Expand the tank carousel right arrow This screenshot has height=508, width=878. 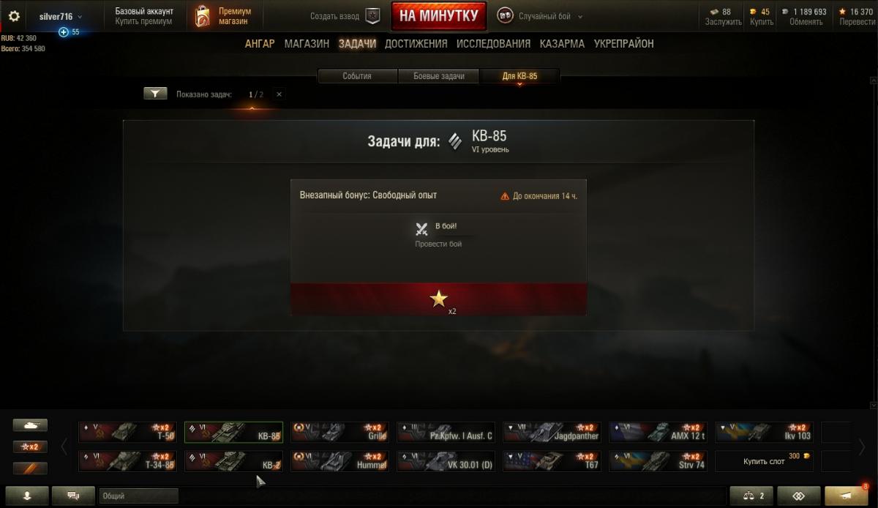pyautogui.click(x=862, y=447)
